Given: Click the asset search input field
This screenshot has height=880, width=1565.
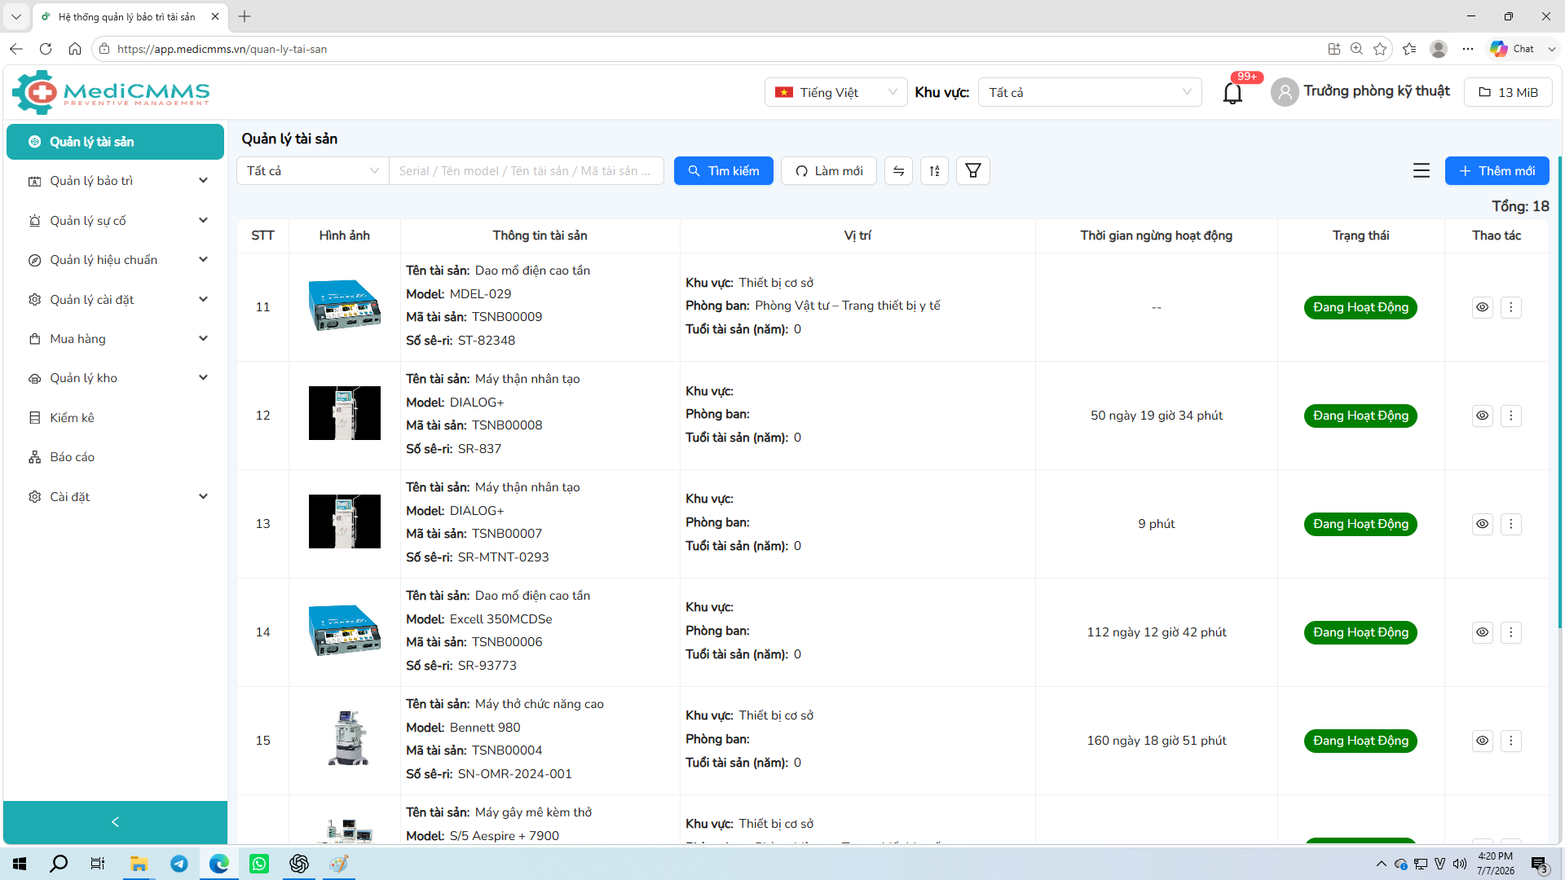Looking at the screenshot, I should click(526, 171).
